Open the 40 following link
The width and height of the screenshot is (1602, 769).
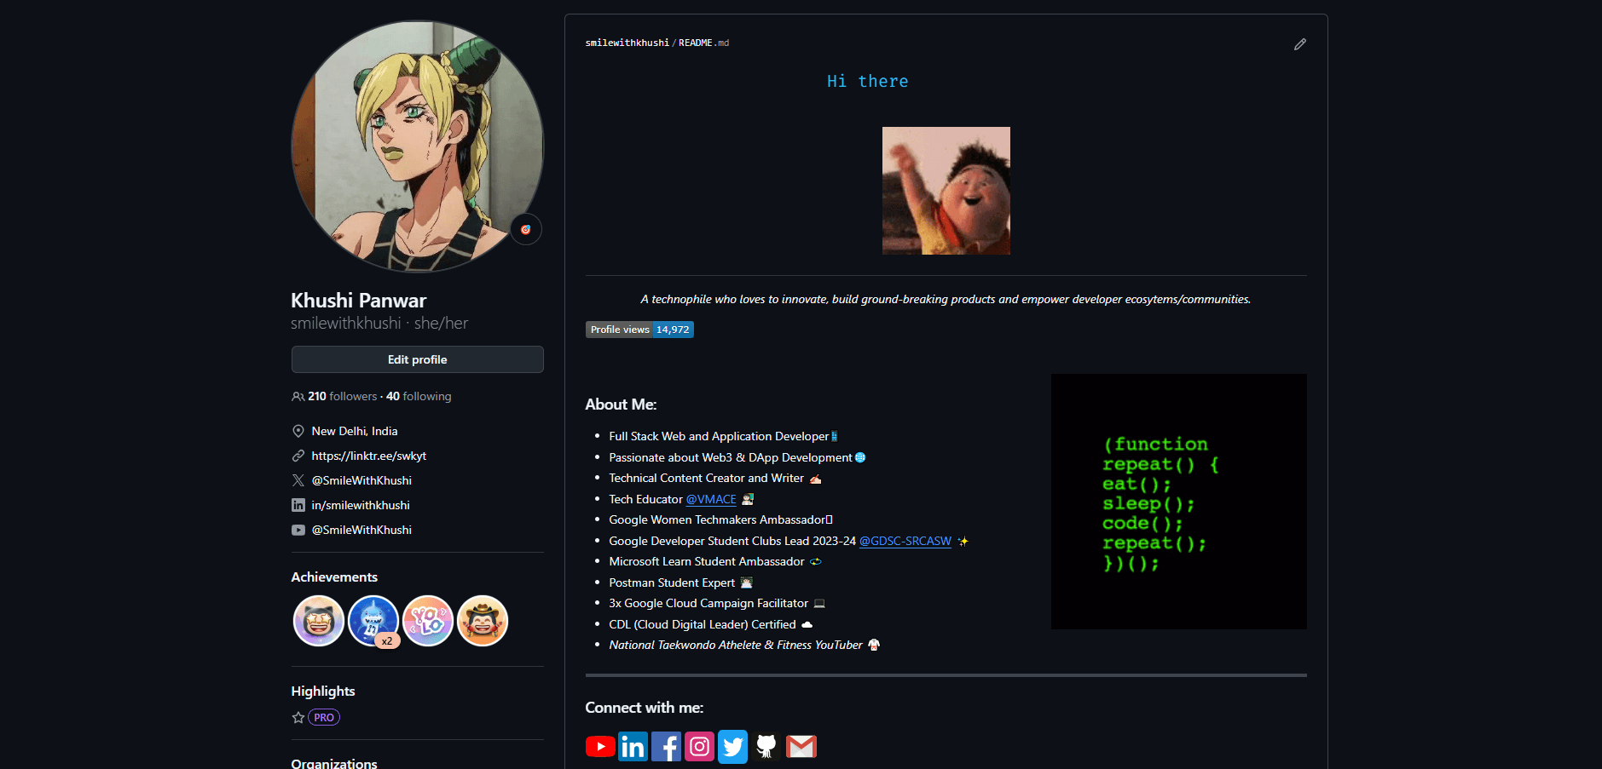click(x=419, y=397)
